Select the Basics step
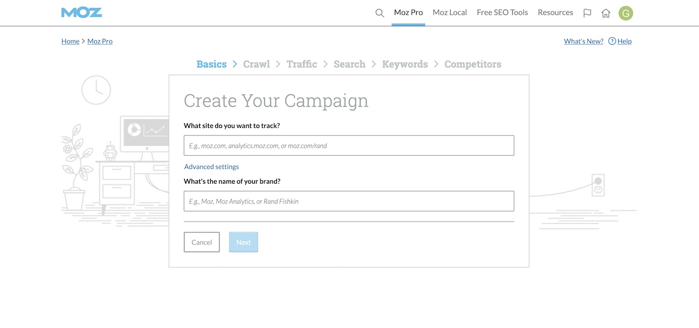This screenshot has width=699, height=328. (211, 64)
